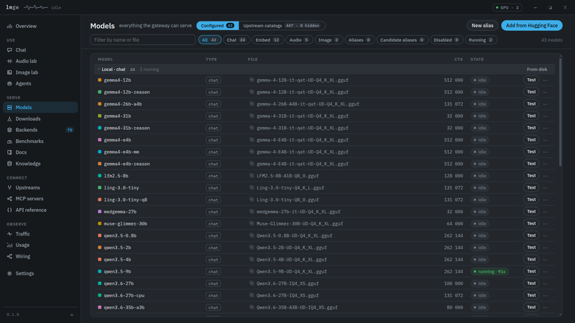Open the API reference icon
Screen dimensions: 575x323
tap(9, 210)
